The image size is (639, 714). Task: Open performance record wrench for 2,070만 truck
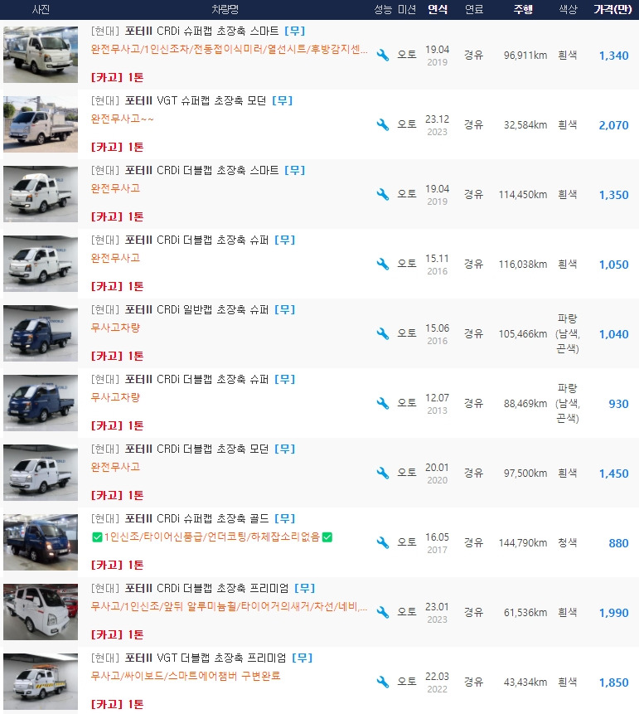(382, 125)
